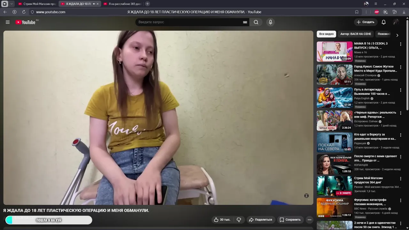Go to YouTube home via logo

(26, 22)
